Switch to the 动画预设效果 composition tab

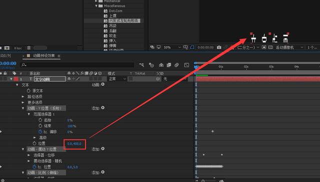(x=43, y=55)
